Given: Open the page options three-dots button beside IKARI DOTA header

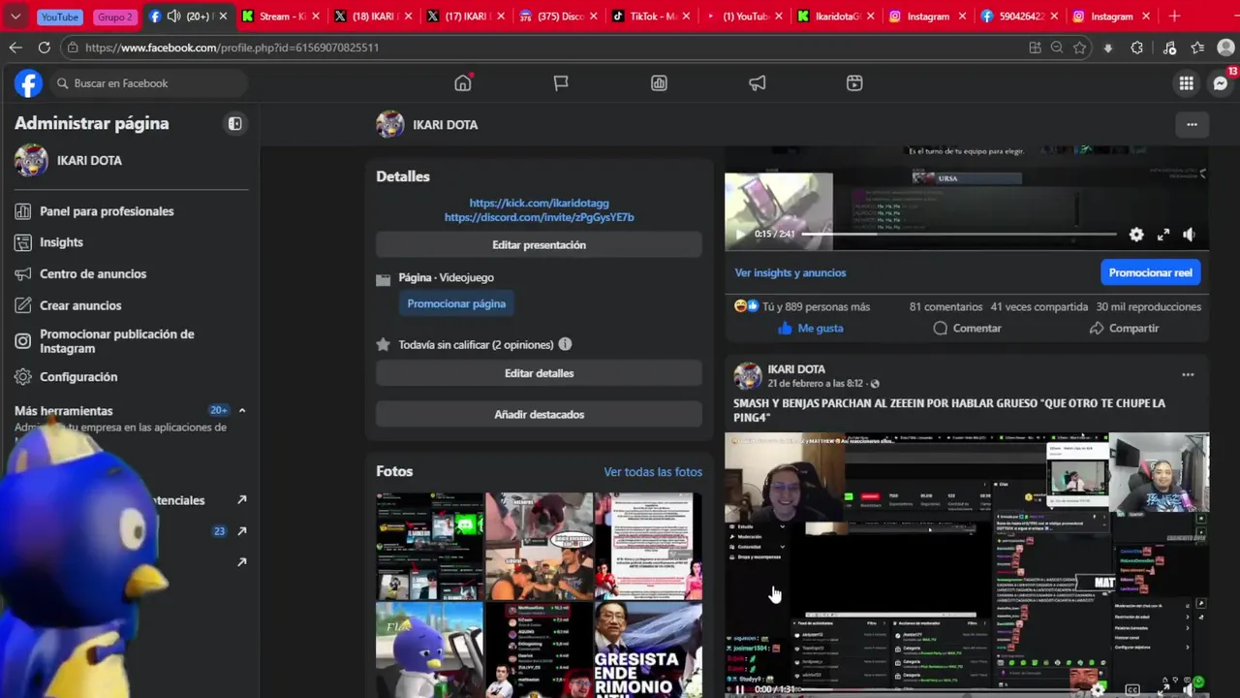Looking at the screenshot, I should point(1192,124).
